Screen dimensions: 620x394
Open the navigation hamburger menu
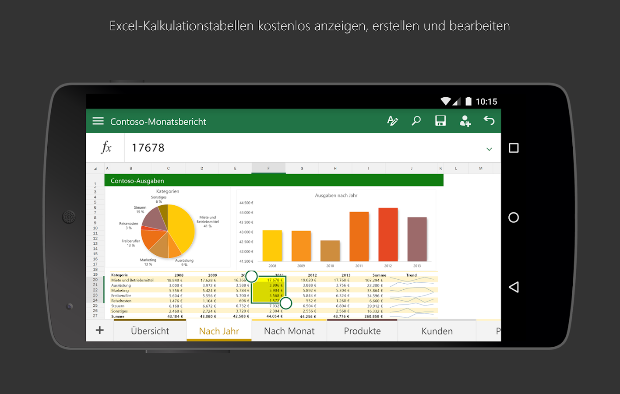98,121
